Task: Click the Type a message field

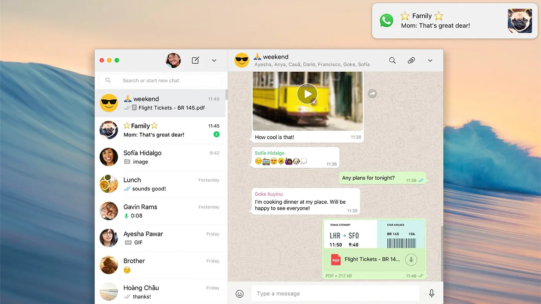Action: 335,294
